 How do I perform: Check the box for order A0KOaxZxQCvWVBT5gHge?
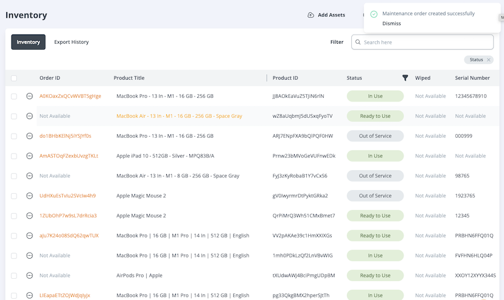pos(14,96)
